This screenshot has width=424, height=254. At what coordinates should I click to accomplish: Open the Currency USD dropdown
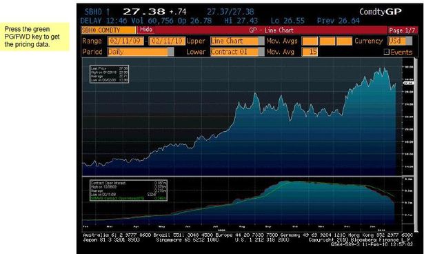(400, 41)
